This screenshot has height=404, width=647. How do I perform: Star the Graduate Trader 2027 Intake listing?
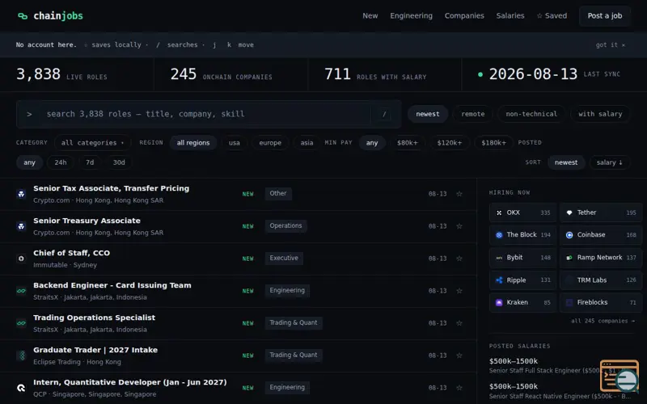(459, 356)
